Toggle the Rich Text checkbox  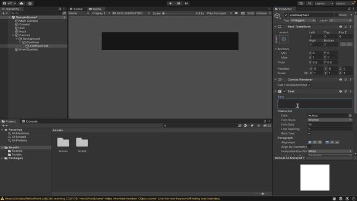tap(309, 133)
